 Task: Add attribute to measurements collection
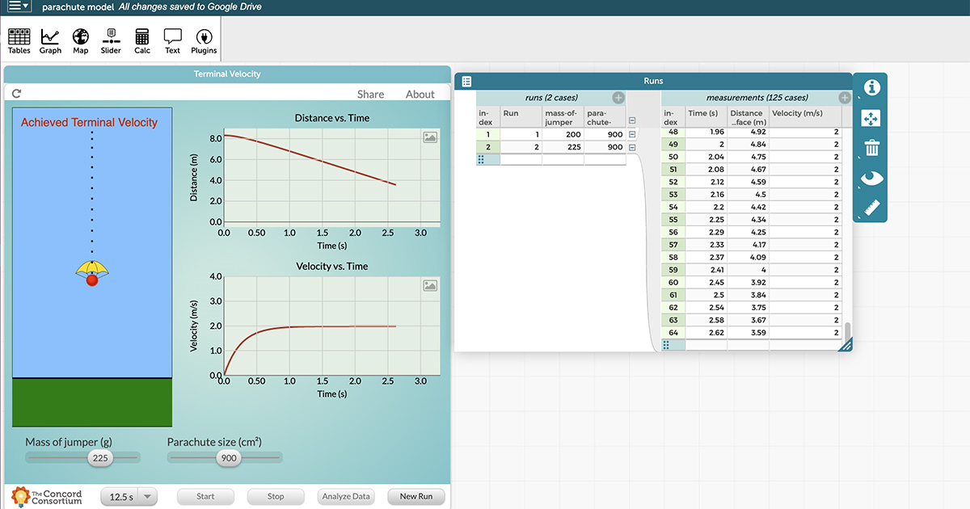845,98
